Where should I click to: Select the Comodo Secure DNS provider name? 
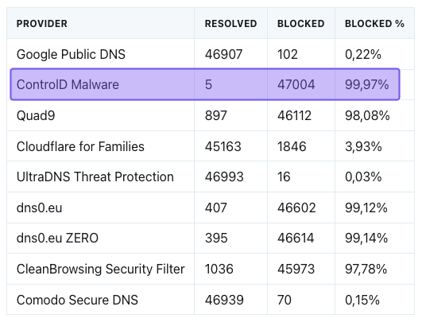click(77, 300)
